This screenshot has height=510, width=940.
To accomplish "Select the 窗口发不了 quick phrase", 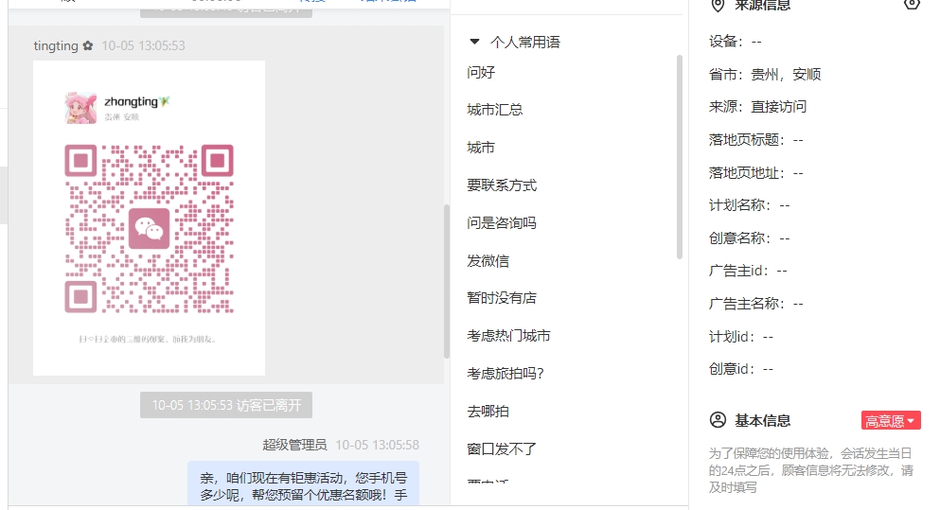I will (x=502, y=448).
